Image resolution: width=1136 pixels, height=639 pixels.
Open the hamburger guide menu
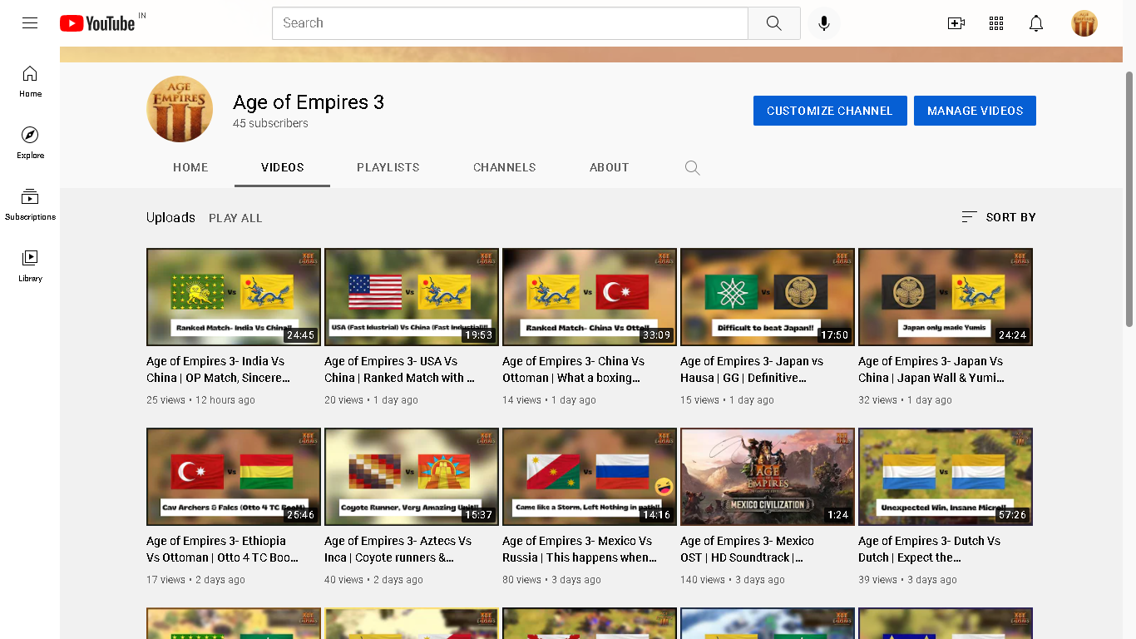pos(30,23)
